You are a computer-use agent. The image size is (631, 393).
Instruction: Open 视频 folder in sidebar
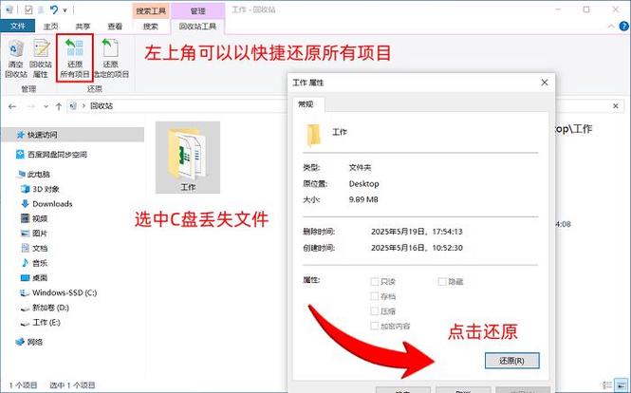tap(40, 218)
